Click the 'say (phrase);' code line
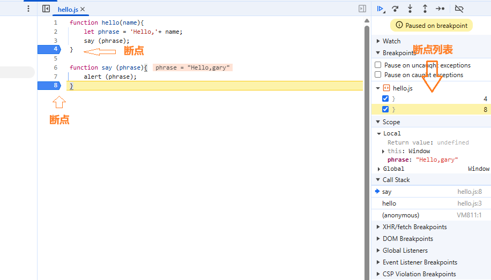491x280 pixels. pyautogui.click(x=107, y=41)
